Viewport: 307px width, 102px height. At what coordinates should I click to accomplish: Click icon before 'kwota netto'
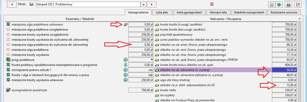coord(157,90)
